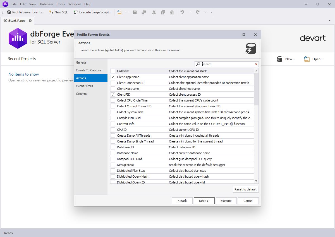335x237 pixels.
Task: Click the New... events session icon
Action: pyautogui.click(x=279, y=59)
